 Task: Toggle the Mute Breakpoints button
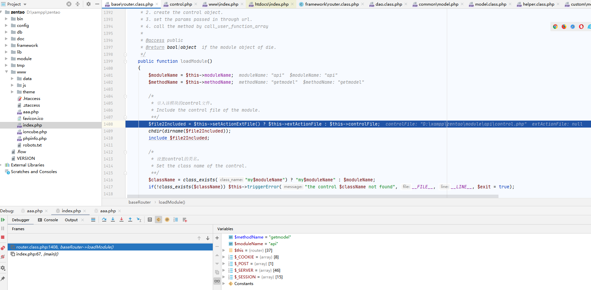(x=3, y=257)
